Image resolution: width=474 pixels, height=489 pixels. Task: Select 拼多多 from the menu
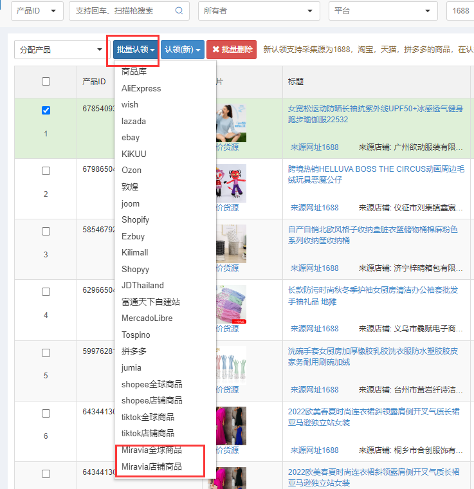[x=134, y=351]
